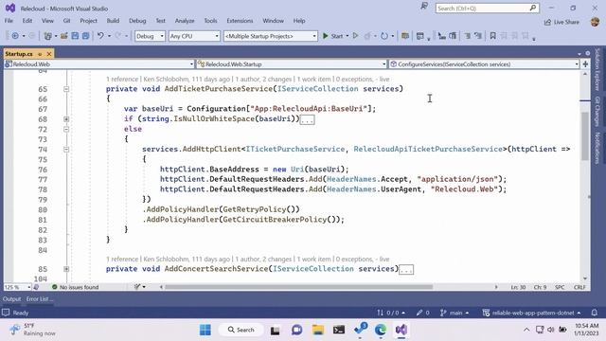
Task: Open the Git Changes side tab
Action: click(x=597, y=112)
